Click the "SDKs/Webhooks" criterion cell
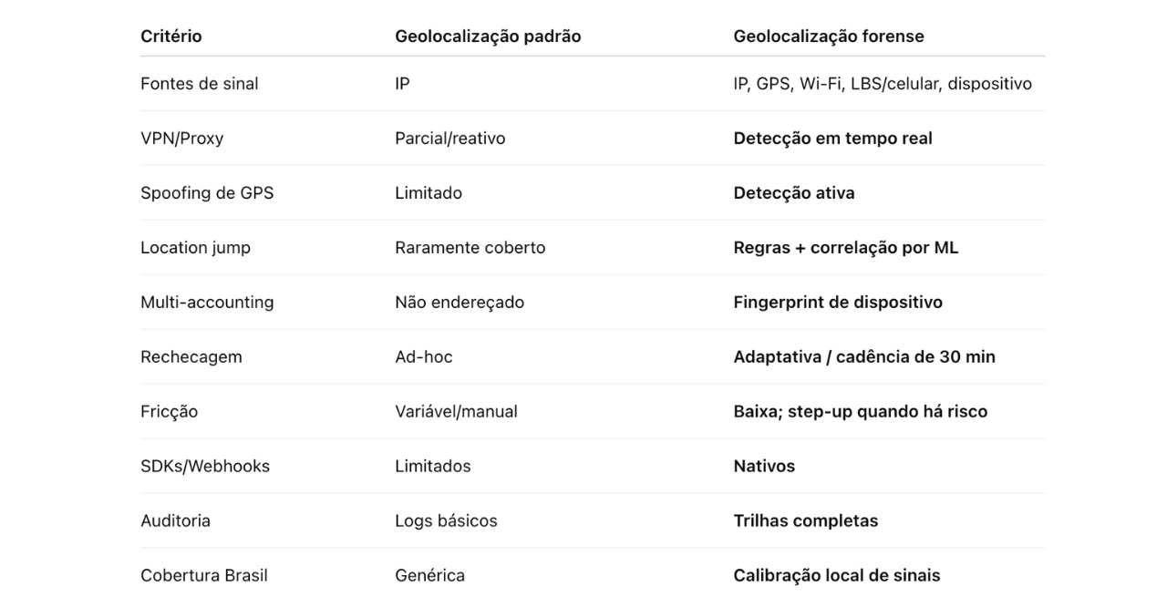This screenshot has height=597, width=1167. [x=205, y=467]
